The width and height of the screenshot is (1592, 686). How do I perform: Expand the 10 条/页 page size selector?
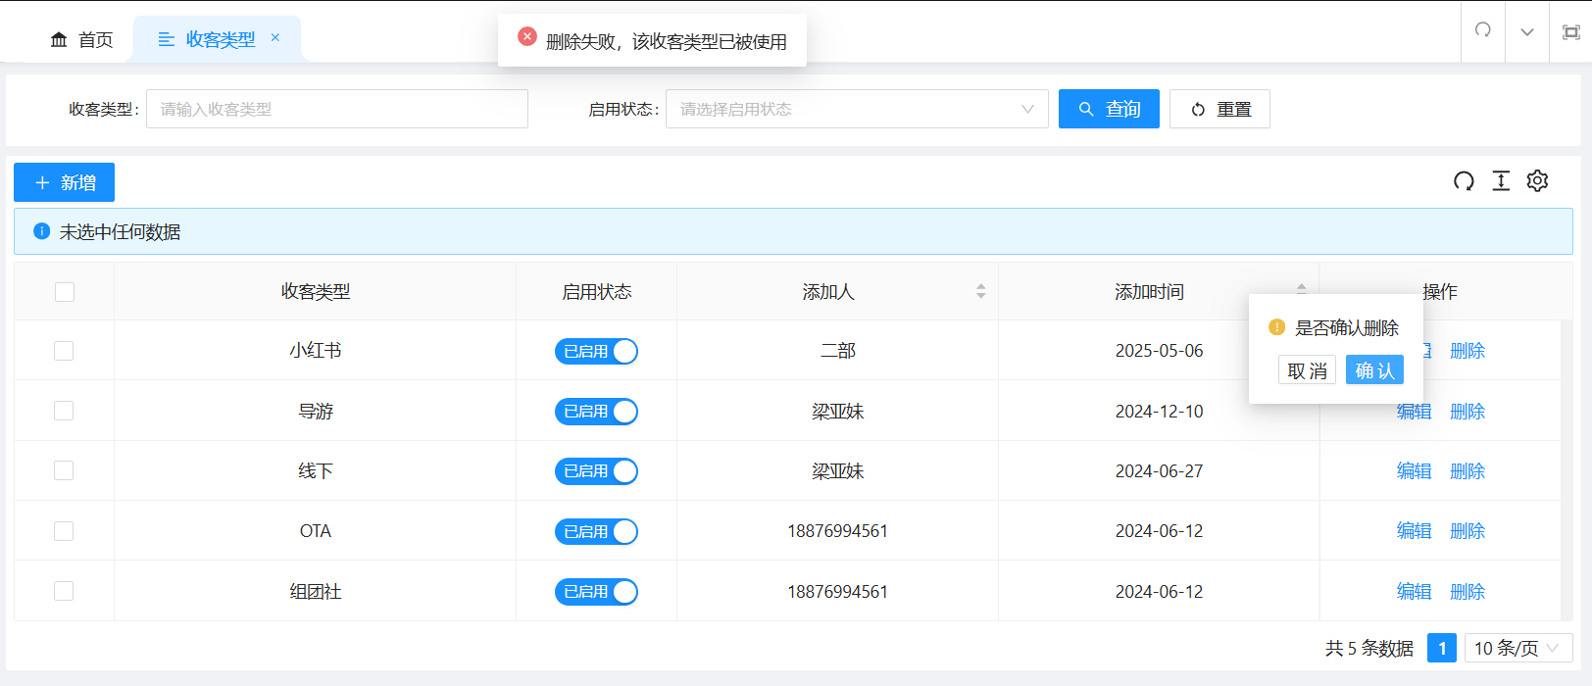coord(1517,649)
